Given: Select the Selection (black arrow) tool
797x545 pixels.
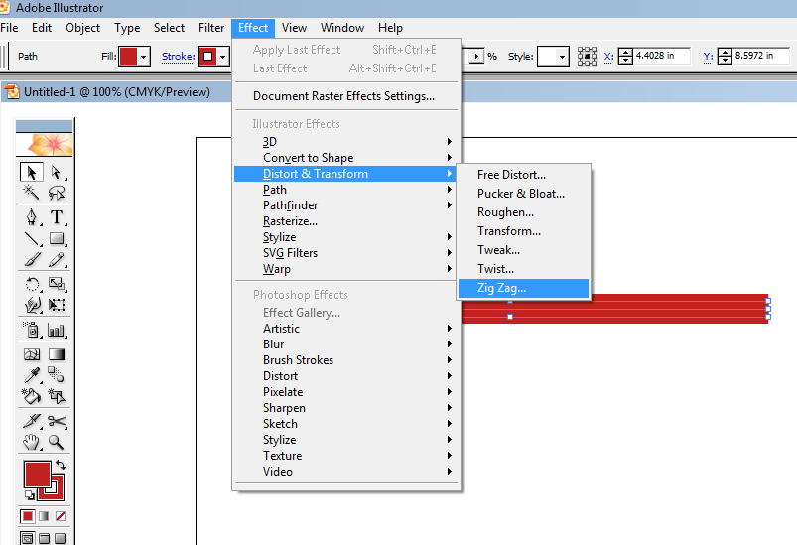Looking at the screenshot, I should pos(32,173).
